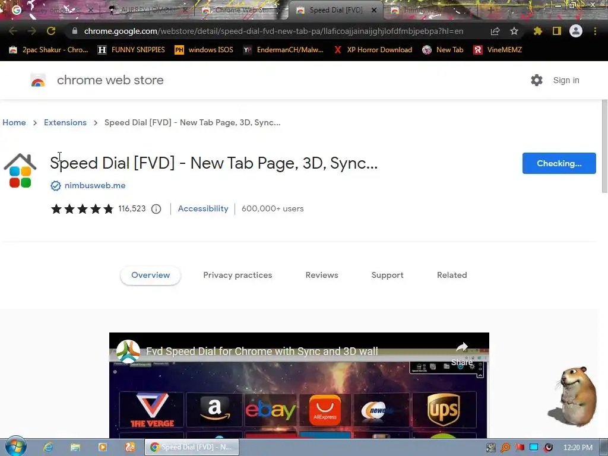Click the Speed Dial house extension icon
This screenshot has width=608, height=456.
pyautogui.click(x=20, y=170)
